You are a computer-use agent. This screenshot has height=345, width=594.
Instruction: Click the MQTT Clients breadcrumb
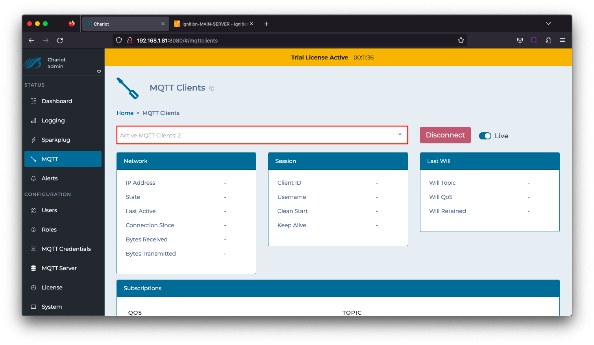pyautogui.click(x=161, y=113)
